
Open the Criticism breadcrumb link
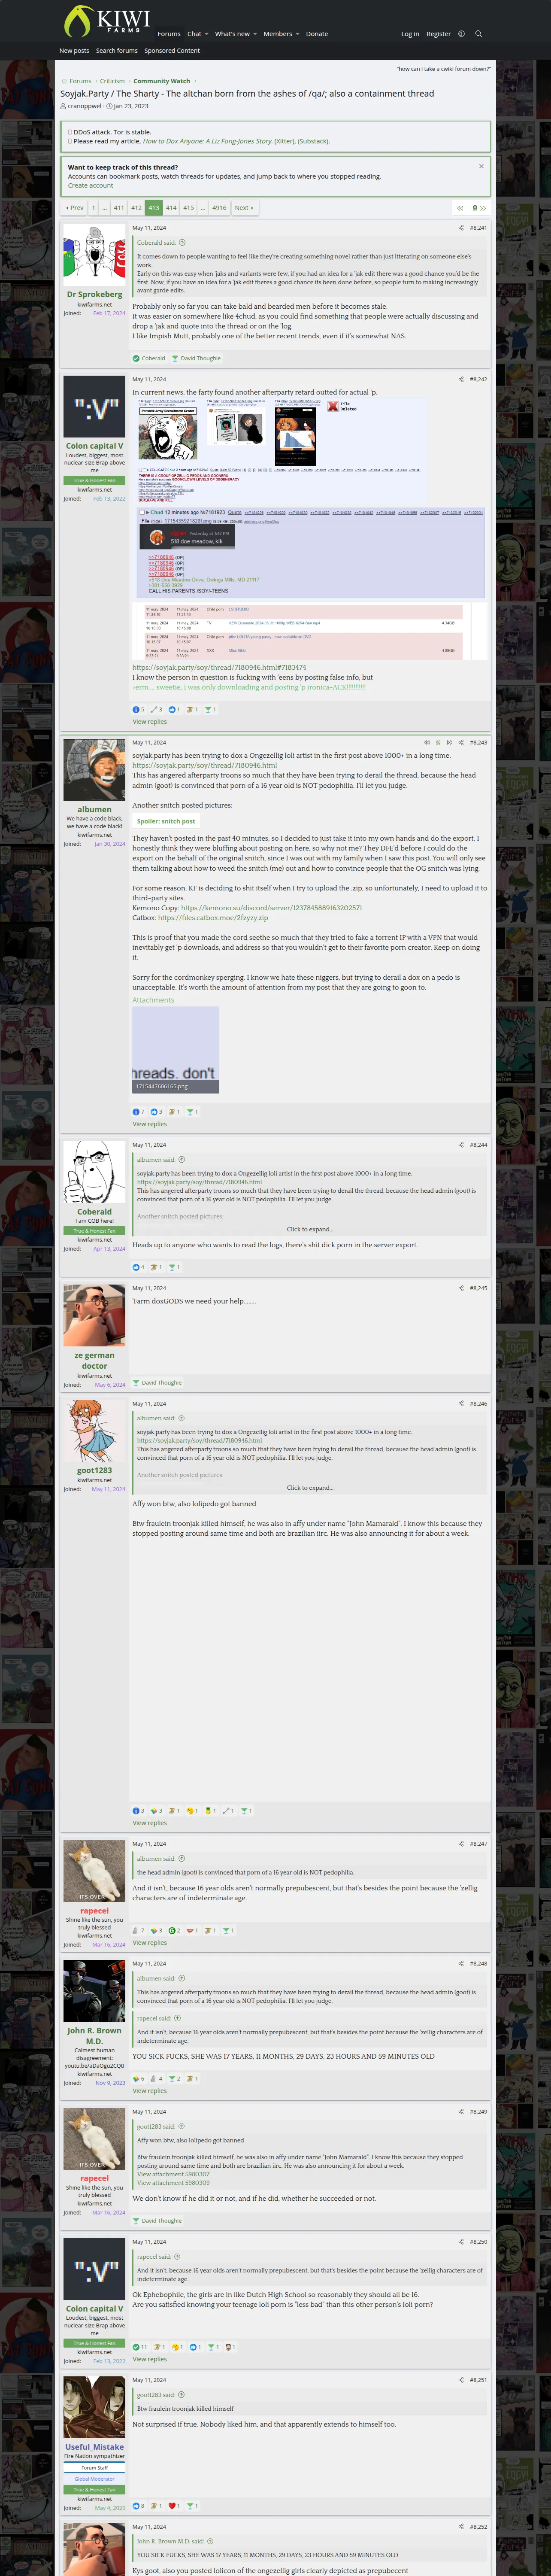coord(112,81)
